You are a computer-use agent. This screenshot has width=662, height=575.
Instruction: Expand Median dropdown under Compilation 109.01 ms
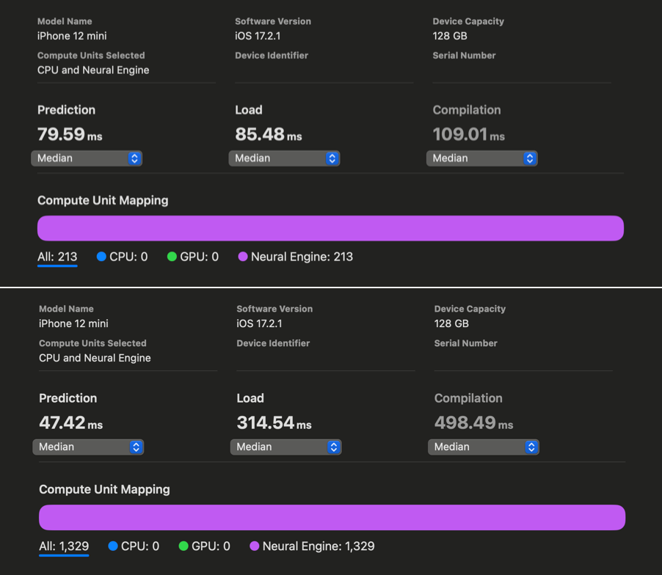click(x=481, y=158)
